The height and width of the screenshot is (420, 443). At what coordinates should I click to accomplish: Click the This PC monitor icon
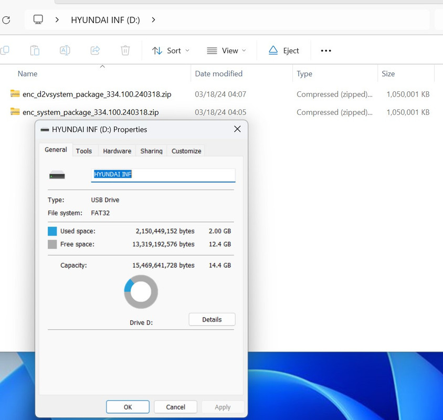tap(38, 20)
